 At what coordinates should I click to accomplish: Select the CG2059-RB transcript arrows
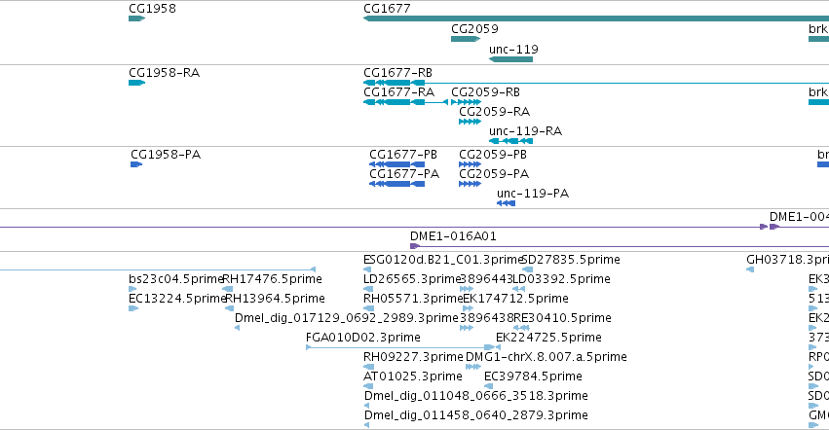click(466, 102)
